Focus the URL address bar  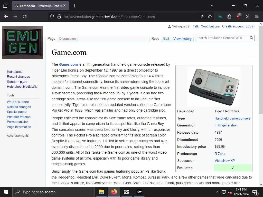(x=131, y=17)
